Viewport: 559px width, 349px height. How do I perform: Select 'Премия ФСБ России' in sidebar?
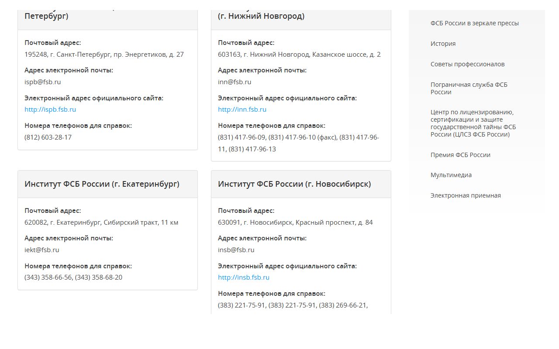(460, 155)
